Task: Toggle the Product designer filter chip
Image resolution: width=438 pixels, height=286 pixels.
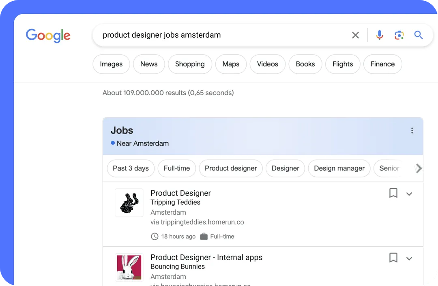Action: click(x=231, y=168)
